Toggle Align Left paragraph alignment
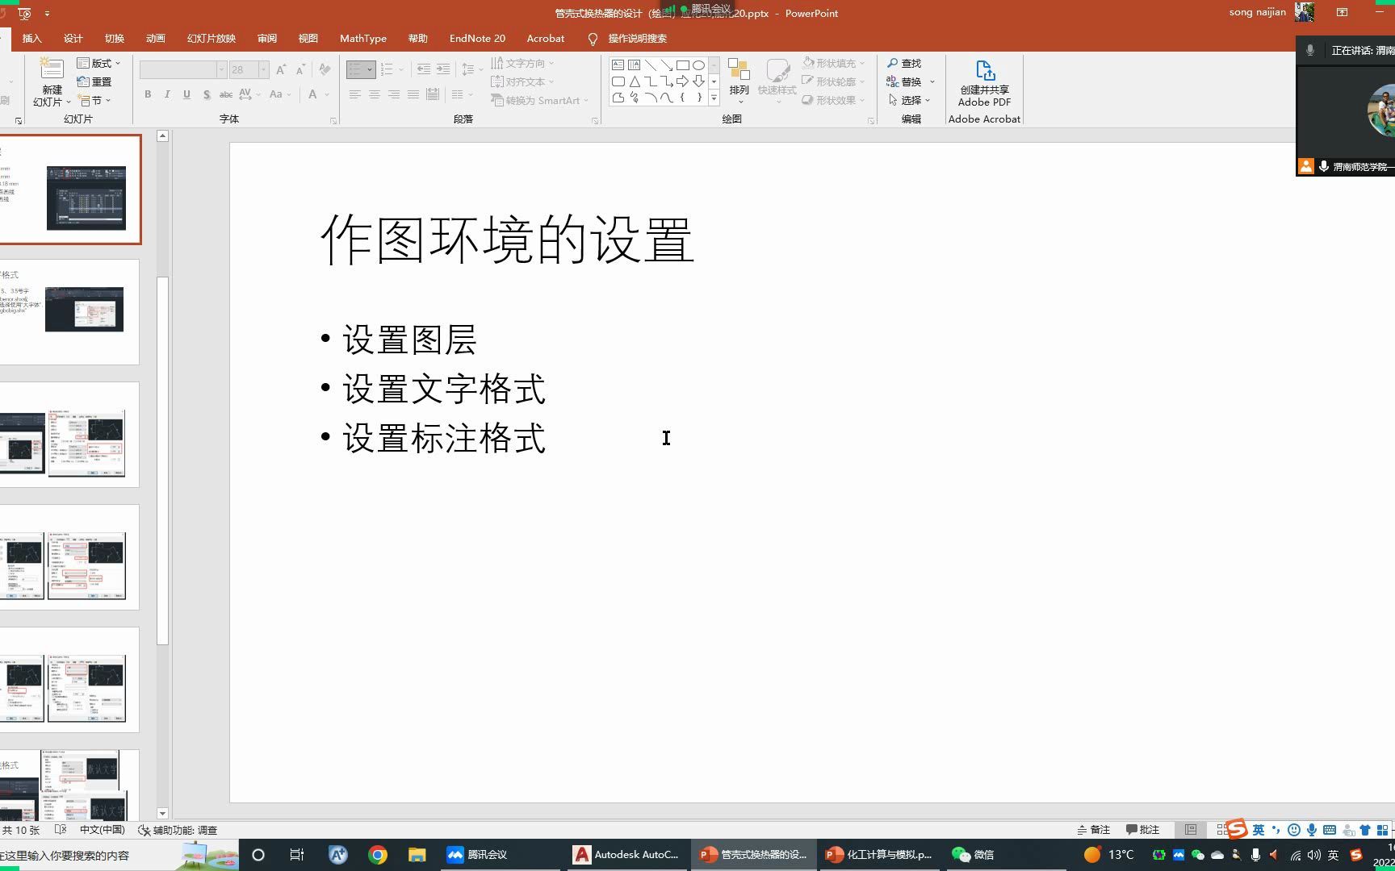The width and height of the screenshot is (1395, 871). pos(354,94)
